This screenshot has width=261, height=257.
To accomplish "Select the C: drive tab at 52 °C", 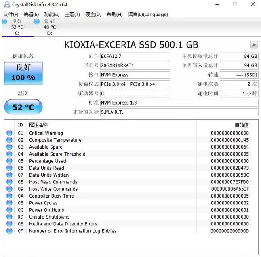I will tap(17, 27).
